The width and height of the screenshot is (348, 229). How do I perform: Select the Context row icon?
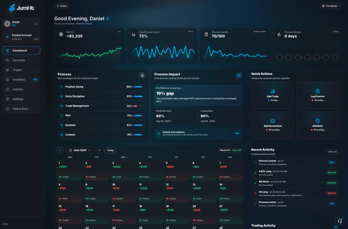coord(62,135)
